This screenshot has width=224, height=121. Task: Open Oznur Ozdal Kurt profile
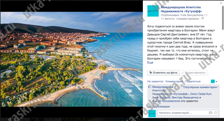pos(201,94)
